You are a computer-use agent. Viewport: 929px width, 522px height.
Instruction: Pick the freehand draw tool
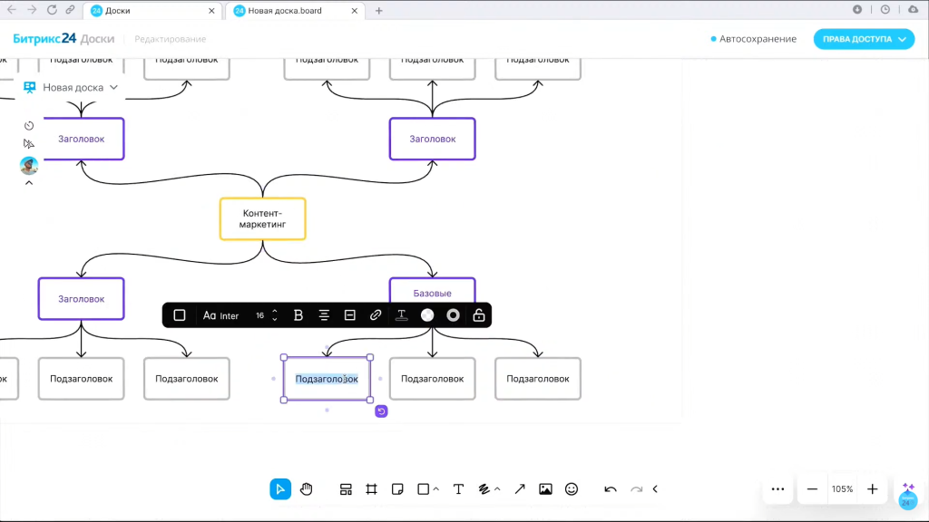pyautogui.click(x=484, y=488)
